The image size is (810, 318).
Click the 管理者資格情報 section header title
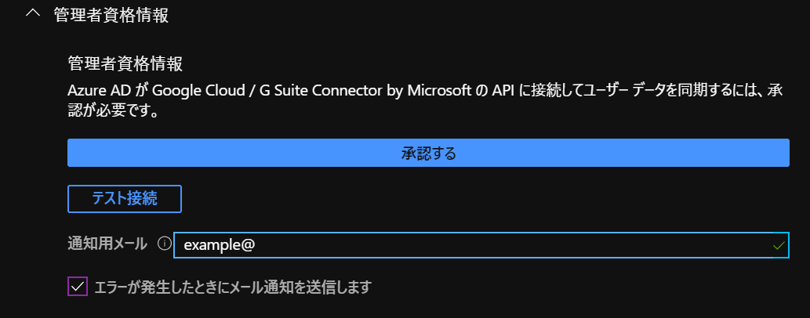pos(111,15)
